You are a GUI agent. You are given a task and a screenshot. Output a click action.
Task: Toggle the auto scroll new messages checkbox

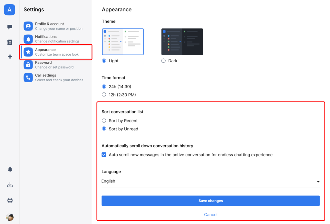click(104, 155)
